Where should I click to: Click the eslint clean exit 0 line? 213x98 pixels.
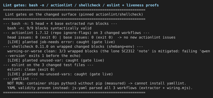coord(31,70)
